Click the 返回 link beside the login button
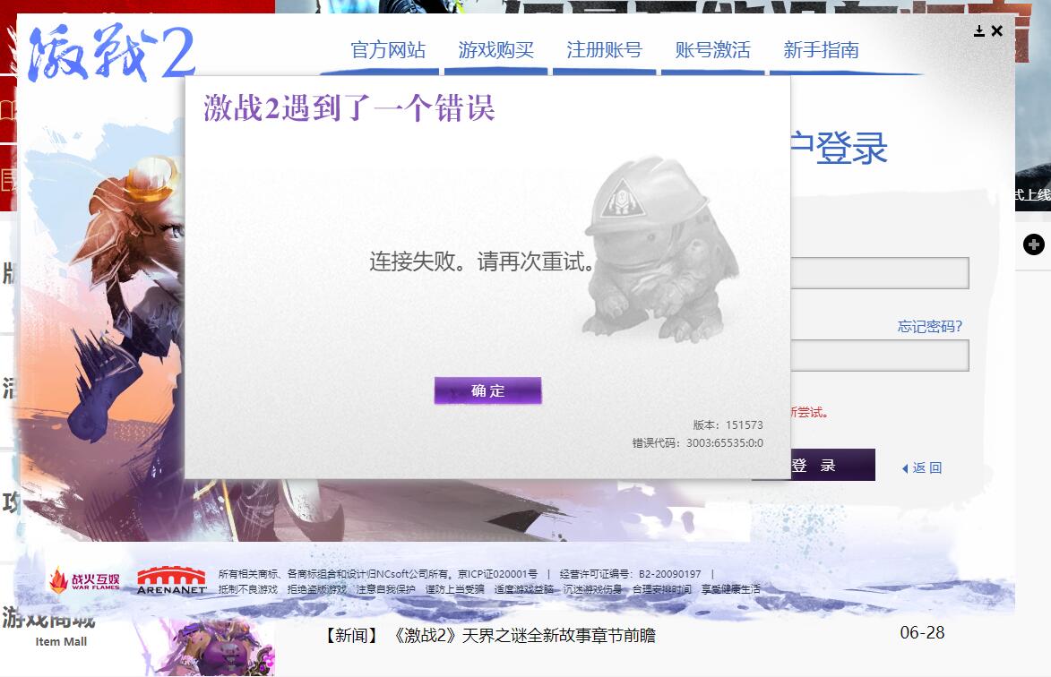This screenshot has height=677, width=1051. pyautogui.click(x=922, y=467)
